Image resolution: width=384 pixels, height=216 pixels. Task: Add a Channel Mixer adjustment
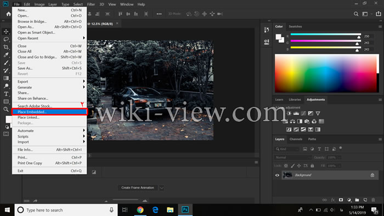[x=314, y=121]
